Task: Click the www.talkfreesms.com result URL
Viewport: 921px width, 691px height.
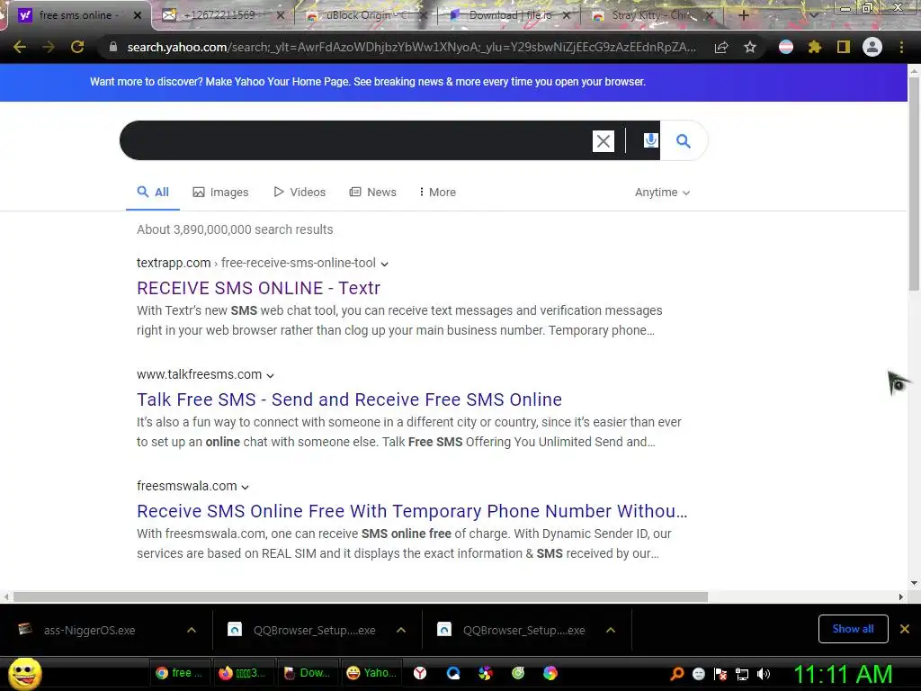Action: 199,374
